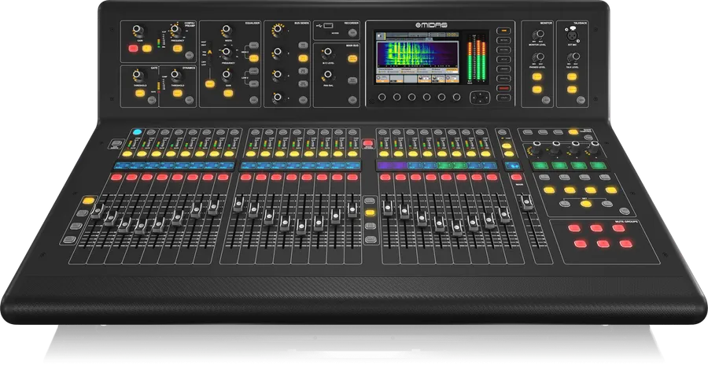
Task: Click the Monitor Level knob
Action: (537, 35)
